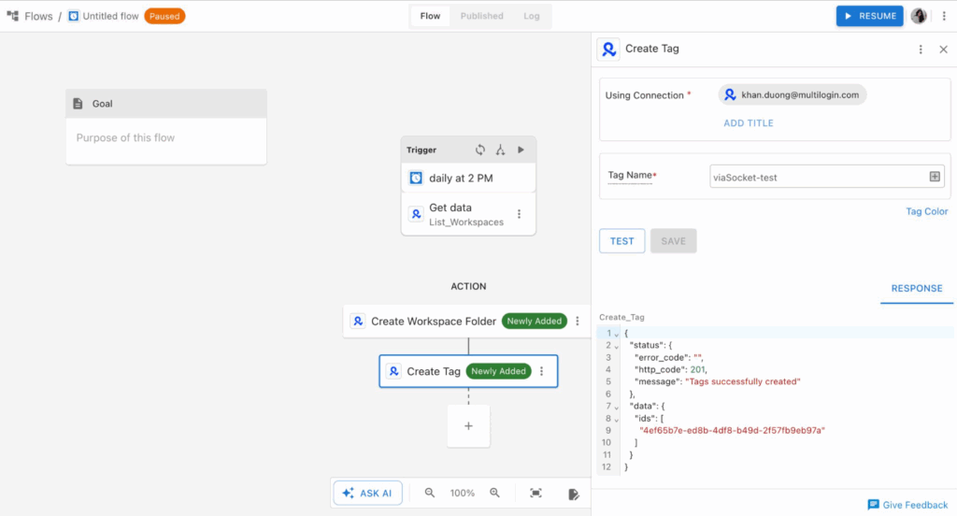The width and height of the screenshot is (957, 516).
Task: Click the daily at 2 PM clock icon
Action: (416, 178)
